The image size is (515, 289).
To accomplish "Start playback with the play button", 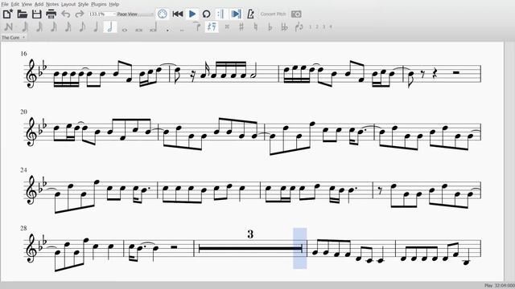I will point(192,14).
